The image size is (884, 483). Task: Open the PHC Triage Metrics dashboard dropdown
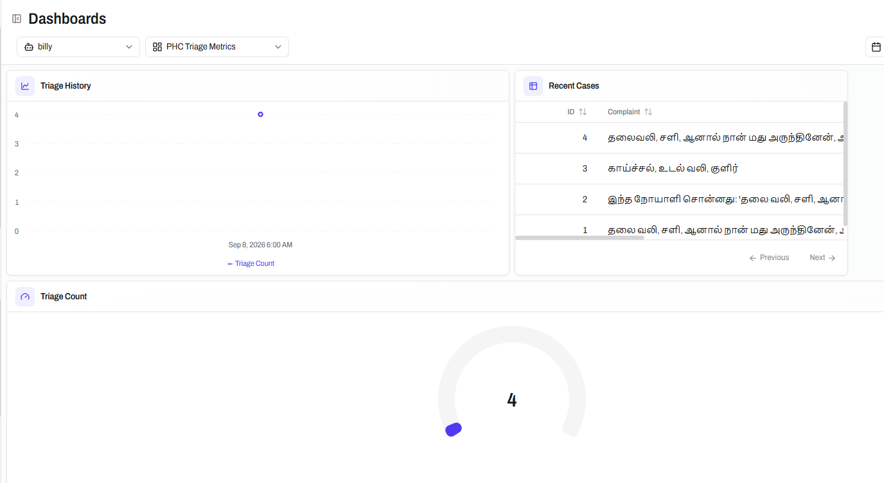click(217, 47)
